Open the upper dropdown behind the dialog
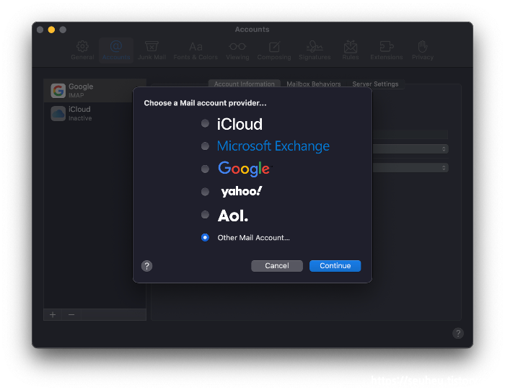Image resolution: width=505 pixels, height=390 pixels. (410, 149)
